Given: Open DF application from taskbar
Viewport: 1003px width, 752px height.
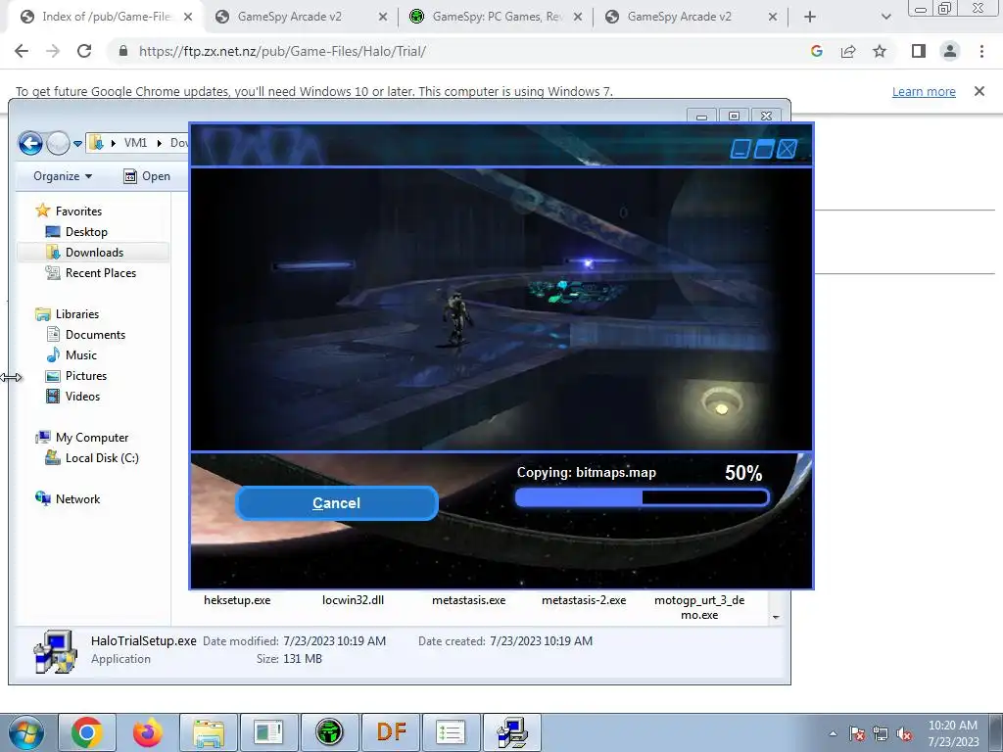Looking at the screenshot, I should [x=391, y=732].
